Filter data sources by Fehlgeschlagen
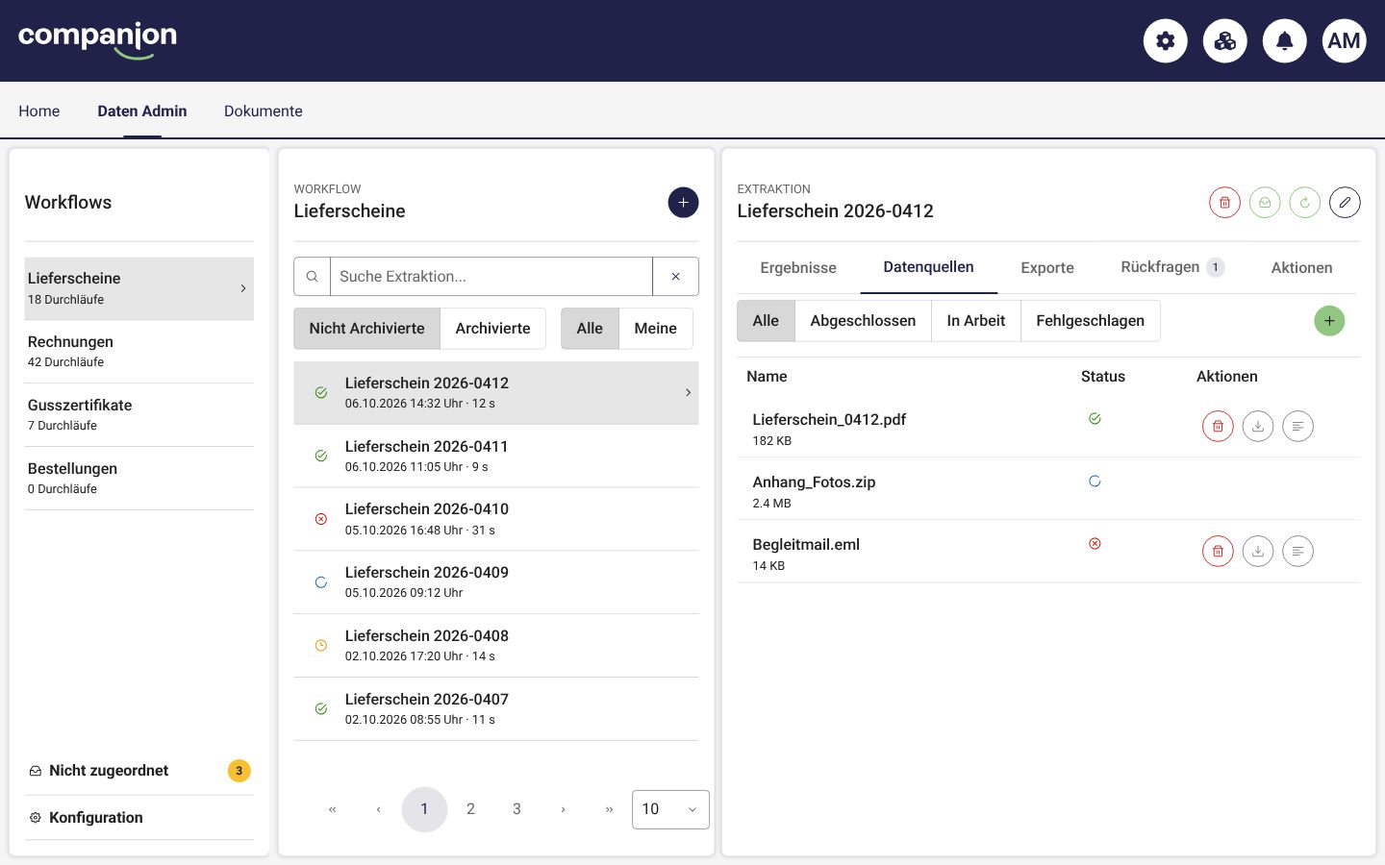The height and width of the screenshot is (865, 1385). click(x=1091, y=321)
